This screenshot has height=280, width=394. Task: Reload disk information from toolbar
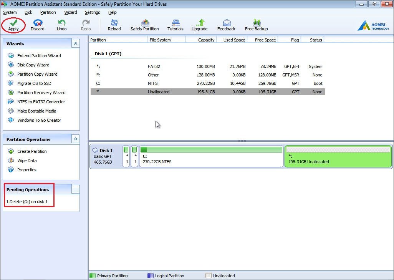114,23
